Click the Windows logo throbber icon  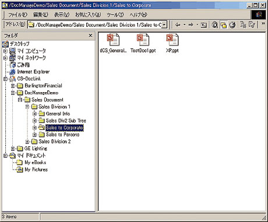pyautogui.click(x=259, y=15)
